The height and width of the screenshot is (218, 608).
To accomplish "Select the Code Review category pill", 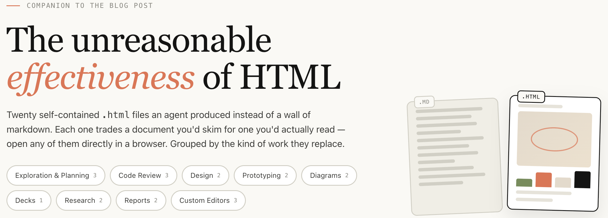I will click(x=144, y=175).
